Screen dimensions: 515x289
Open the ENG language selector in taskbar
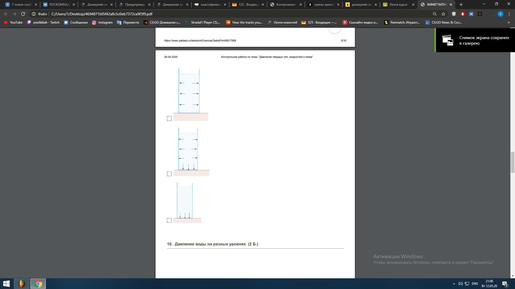tap(475, 284)
